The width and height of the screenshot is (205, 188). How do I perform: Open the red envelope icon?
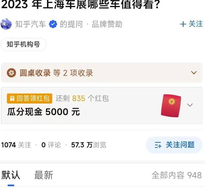point(171,105)
